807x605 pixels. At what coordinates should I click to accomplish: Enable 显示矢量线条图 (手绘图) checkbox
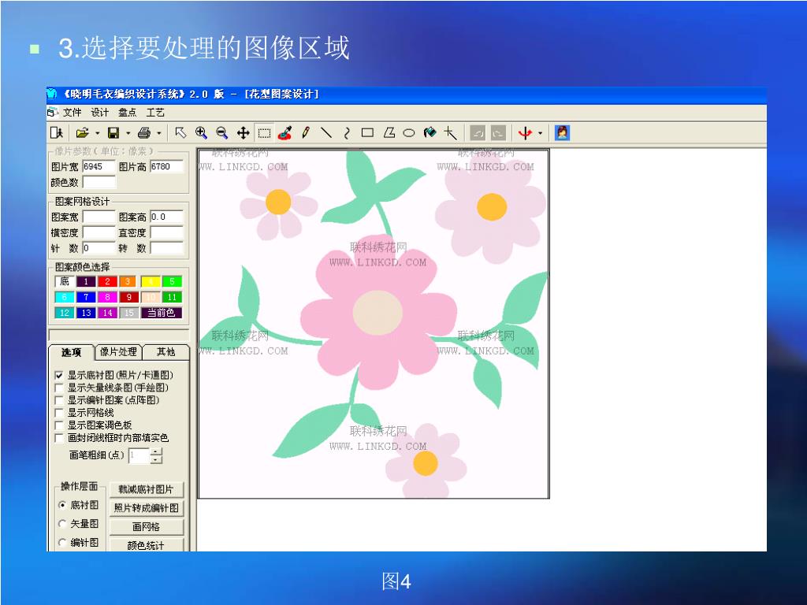(x=59, y=388)
